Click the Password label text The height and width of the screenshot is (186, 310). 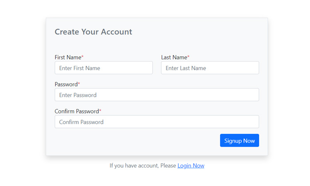(67, 85)
